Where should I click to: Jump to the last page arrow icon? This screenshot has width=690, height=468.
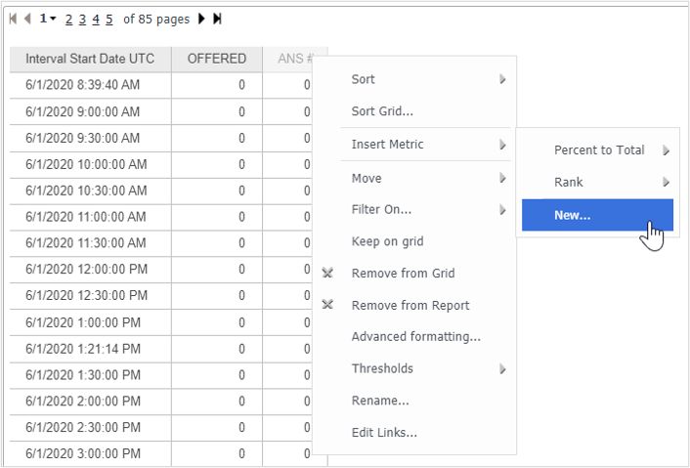(x=217, y=19)
